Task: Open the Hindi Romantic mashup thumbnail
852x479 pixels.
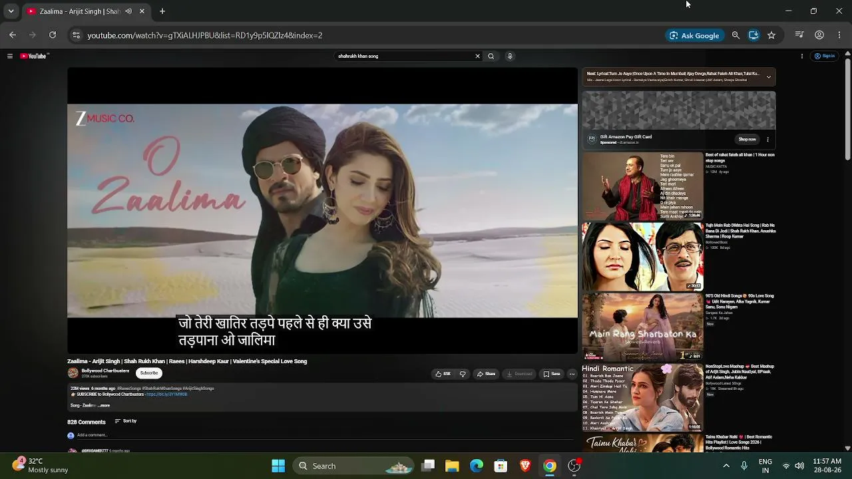Action: click(x=642, y=398)
